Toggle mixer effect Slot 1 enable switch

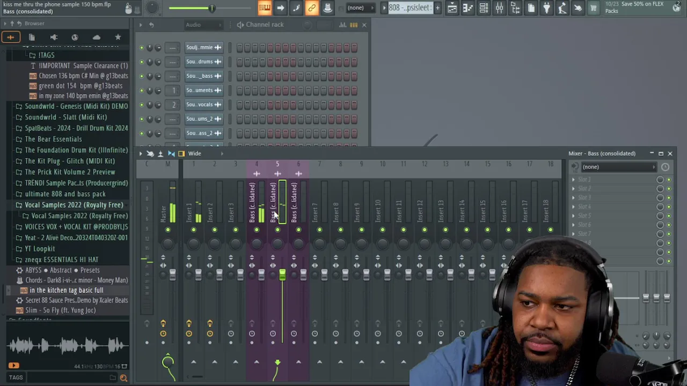pyautogui.click(x=669, y=180)
